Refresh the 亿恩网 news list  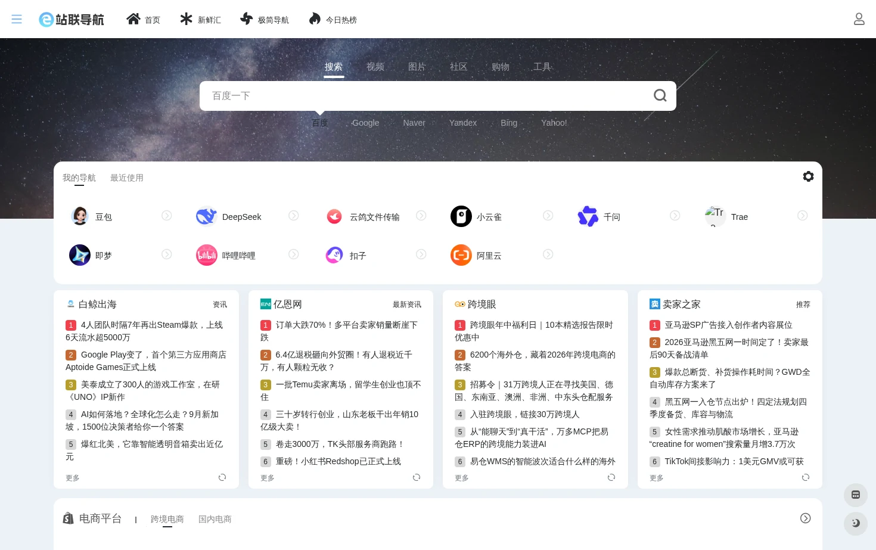point(417,477)
